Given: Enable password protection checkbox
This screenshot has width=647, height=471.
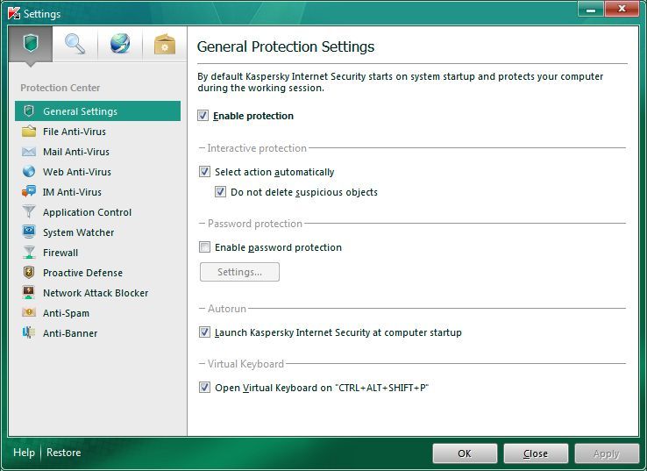Looking at the screenshot, I should tap(204, 246).
